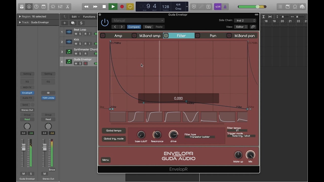Click the add track plus button
324x182 pixels.
click(x=65, y=23)
